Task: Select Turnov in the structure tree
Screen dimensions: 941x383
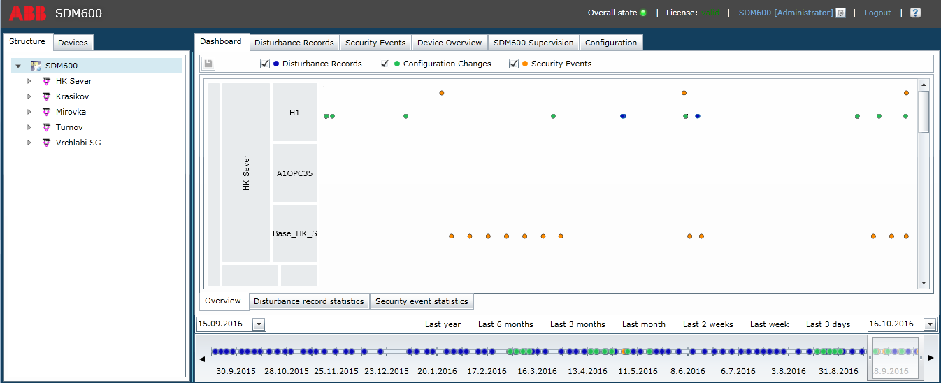Action: pos(69,127)
